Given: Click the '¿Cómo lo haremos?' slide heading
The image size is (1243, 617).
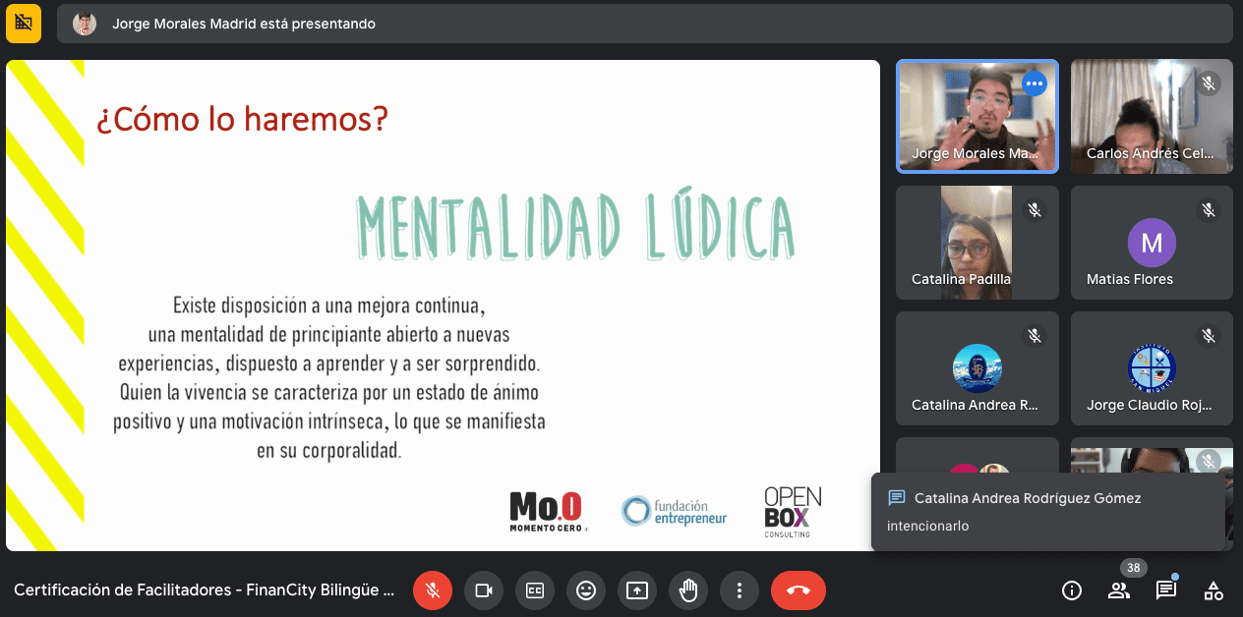Looking at the screenshot, I should tap(242, 120).
